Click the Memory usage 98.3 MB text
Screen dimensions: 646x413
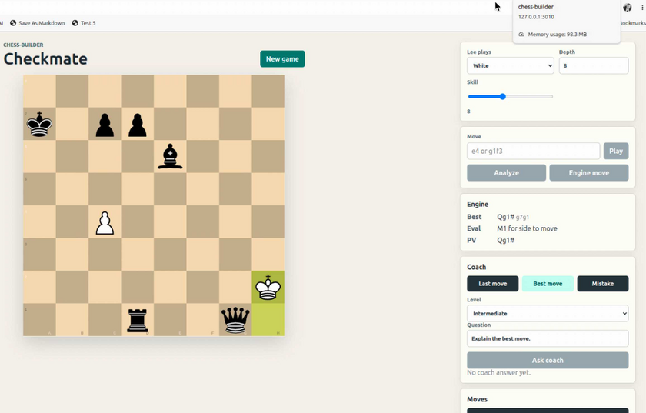[557, 34]
